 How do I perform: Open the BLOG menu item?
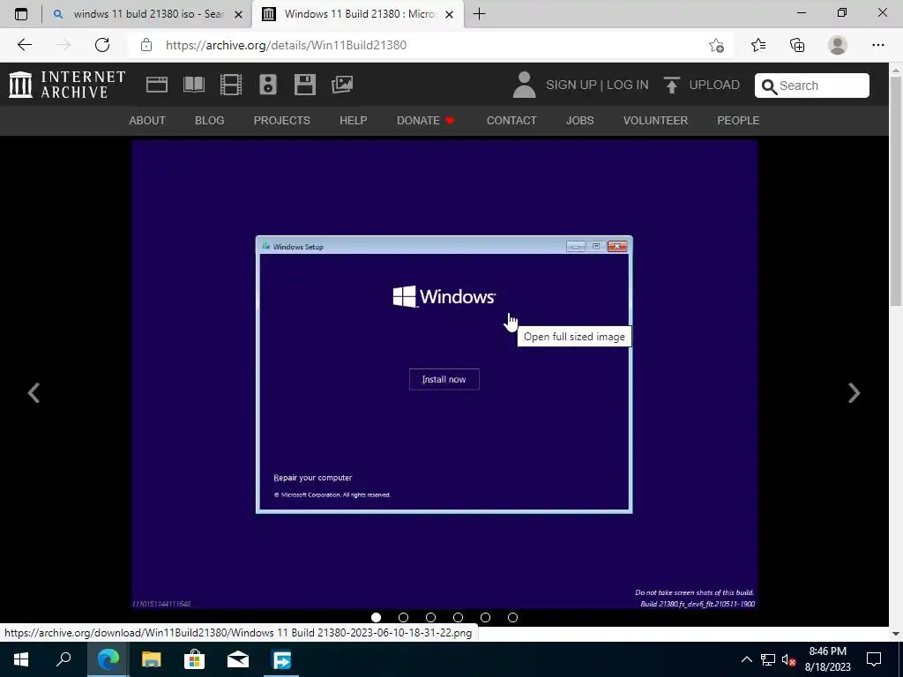(210, 120)
